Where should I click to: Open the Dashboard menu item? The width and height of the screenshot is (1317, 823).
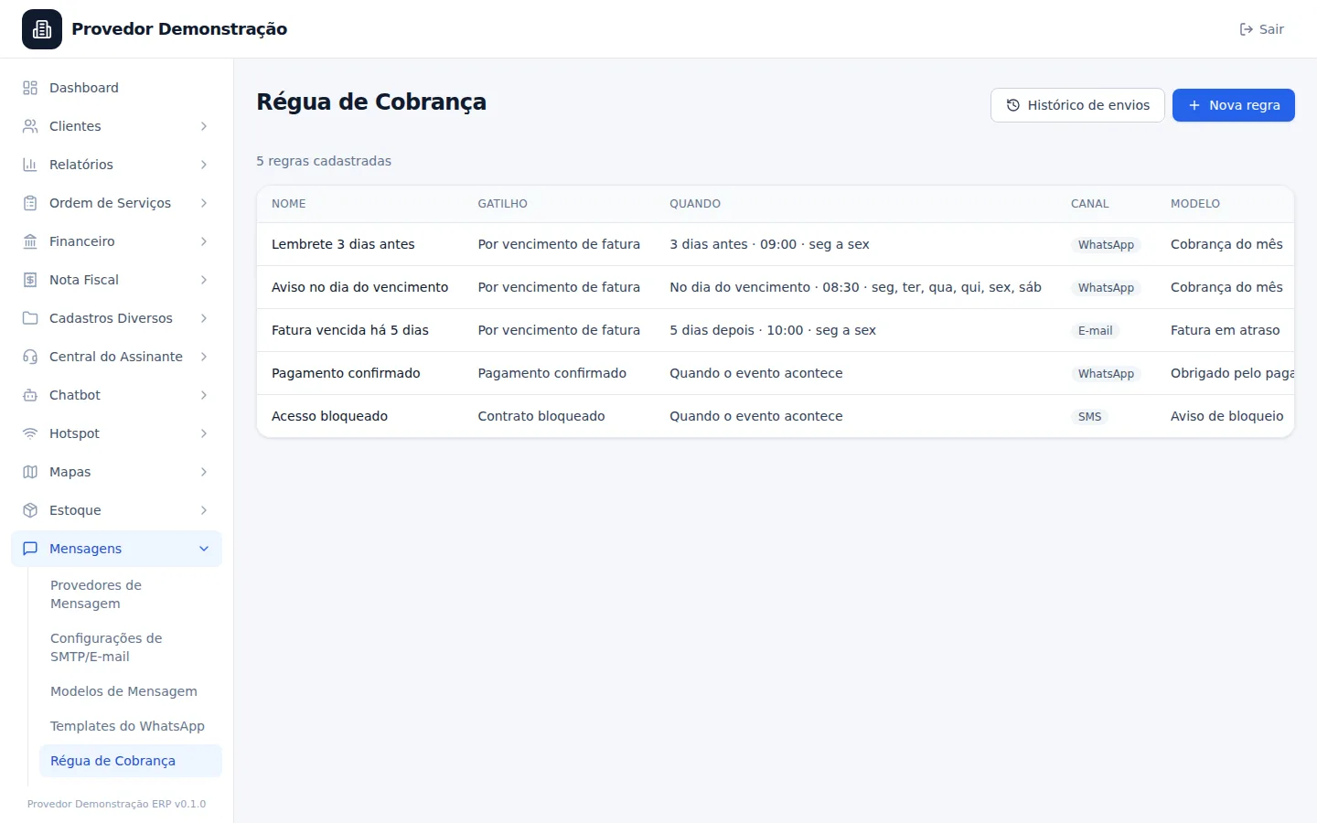116,88
